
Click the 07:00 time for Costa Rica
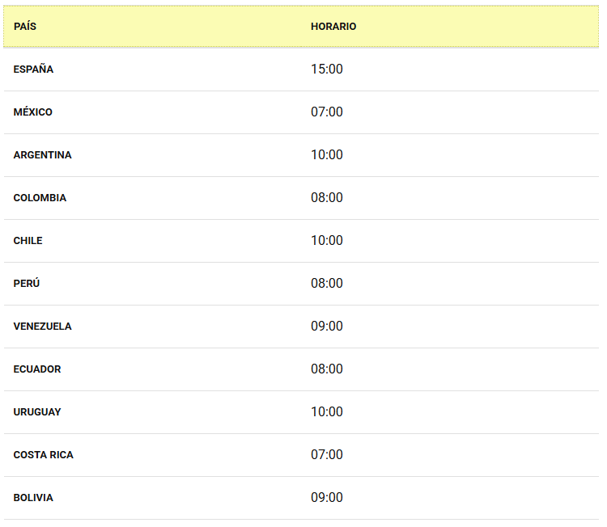click(x=327, y=455)
